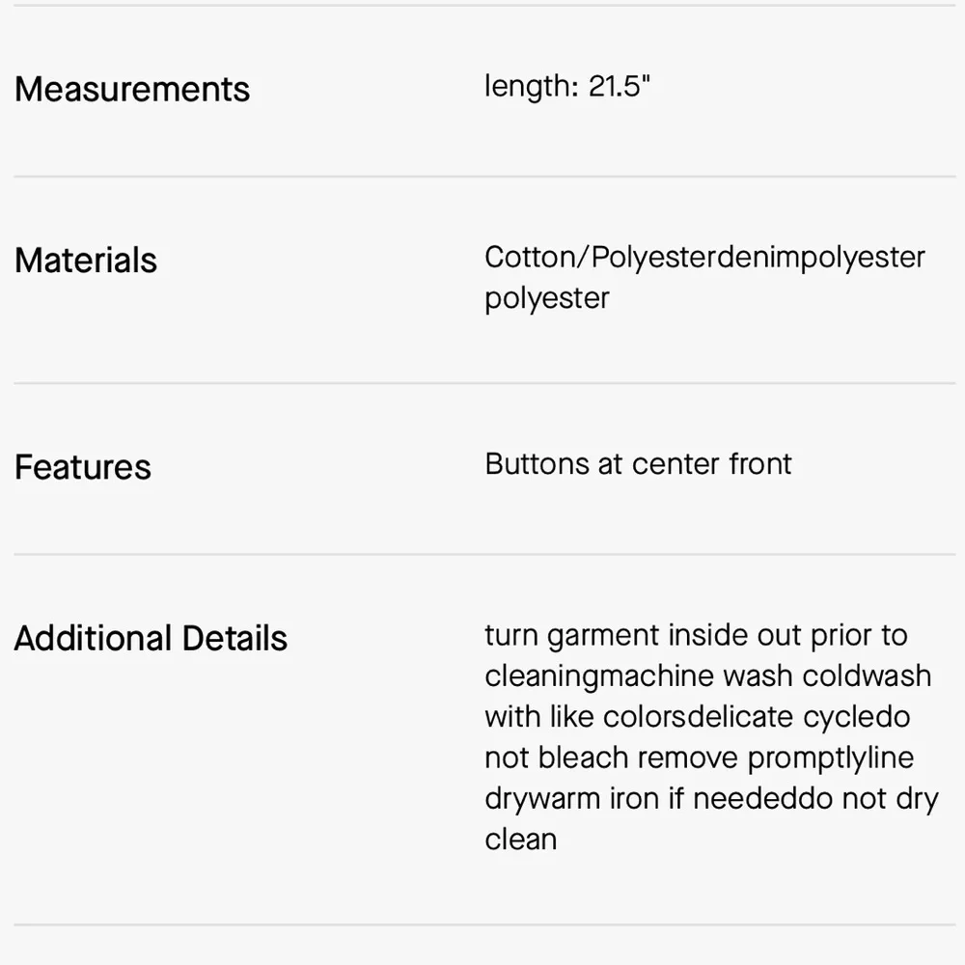Click the 'not bleach remove promptlyline' line
The image size is (965, 965).
[x=699, y=758]
